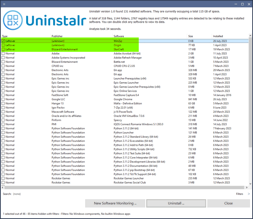Sort list by Publisher column header
The height and width of the screenshot is (219, 253).
point(57,36)
